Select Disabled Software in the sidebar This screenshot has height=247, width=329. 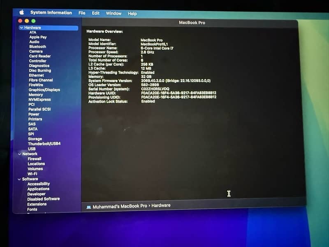[x=44, y=199]
